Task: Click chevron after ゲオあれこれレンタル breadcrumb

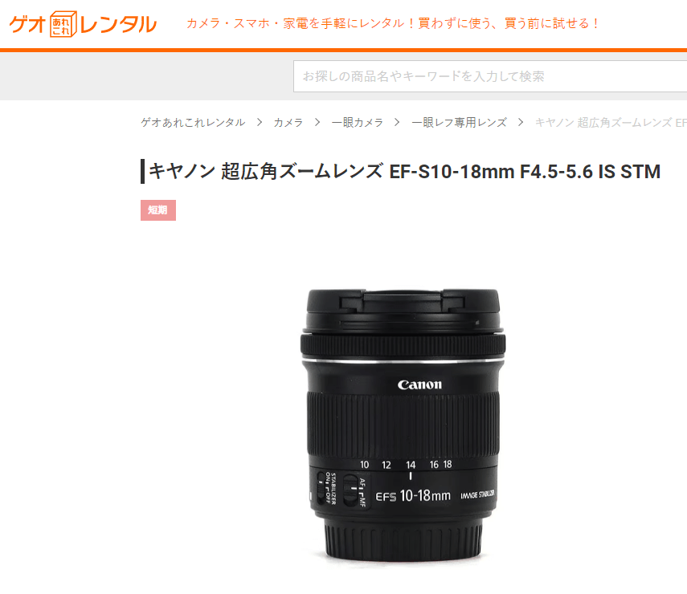Action: tap(260, 123)
